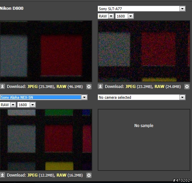Open gear settings for Sony Alpha NEX-5N sample

point(89,175)
